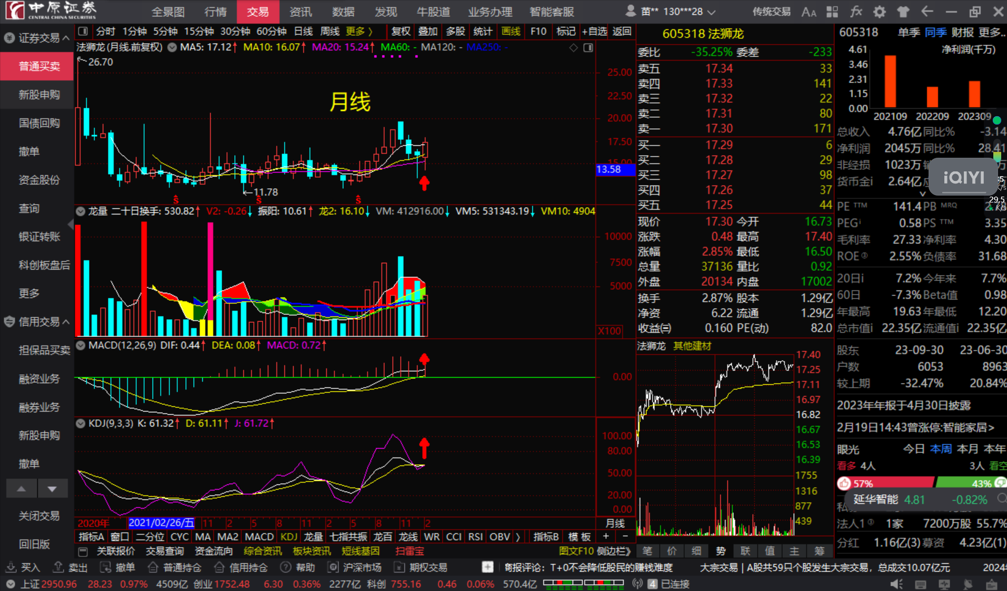This screenshot has width=1007, height=591.
Task: Open the gear settings icon
Action: pyautogui.click(x=880, y=12)
